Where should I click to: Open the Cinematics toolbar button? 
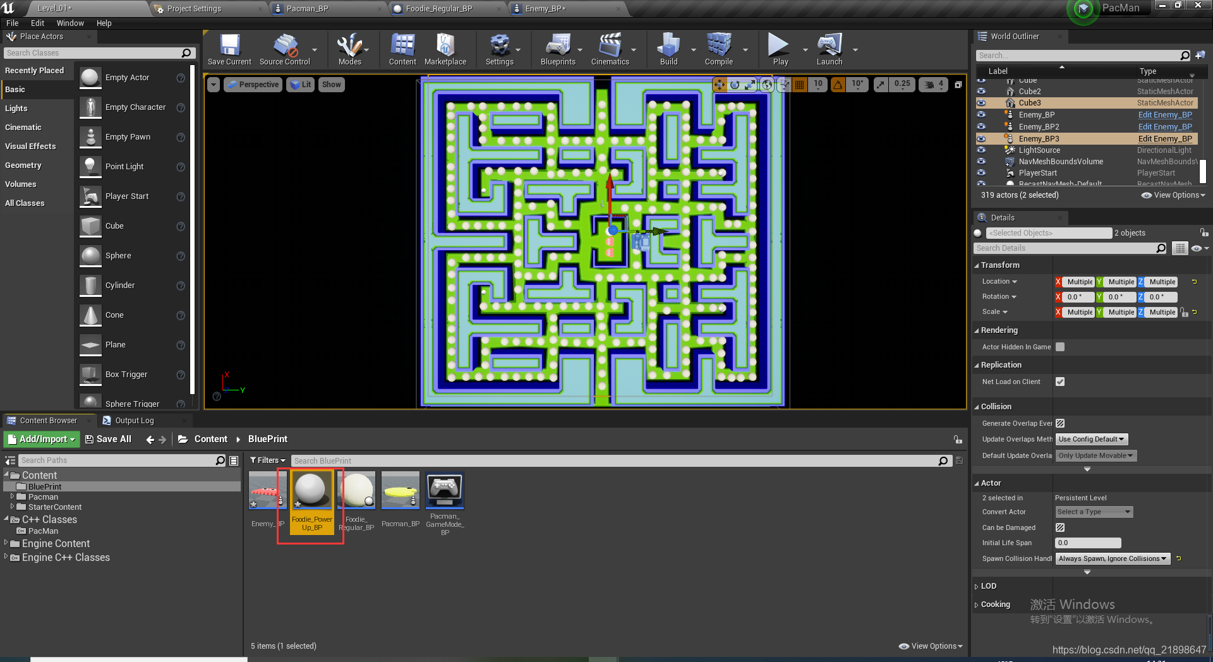point(610,50)
